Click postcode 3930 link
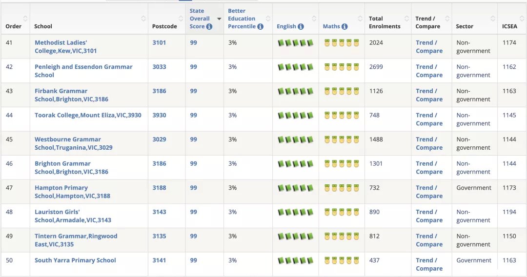The image size is (527, 277). pyautogui.click(x=159, y=115)
